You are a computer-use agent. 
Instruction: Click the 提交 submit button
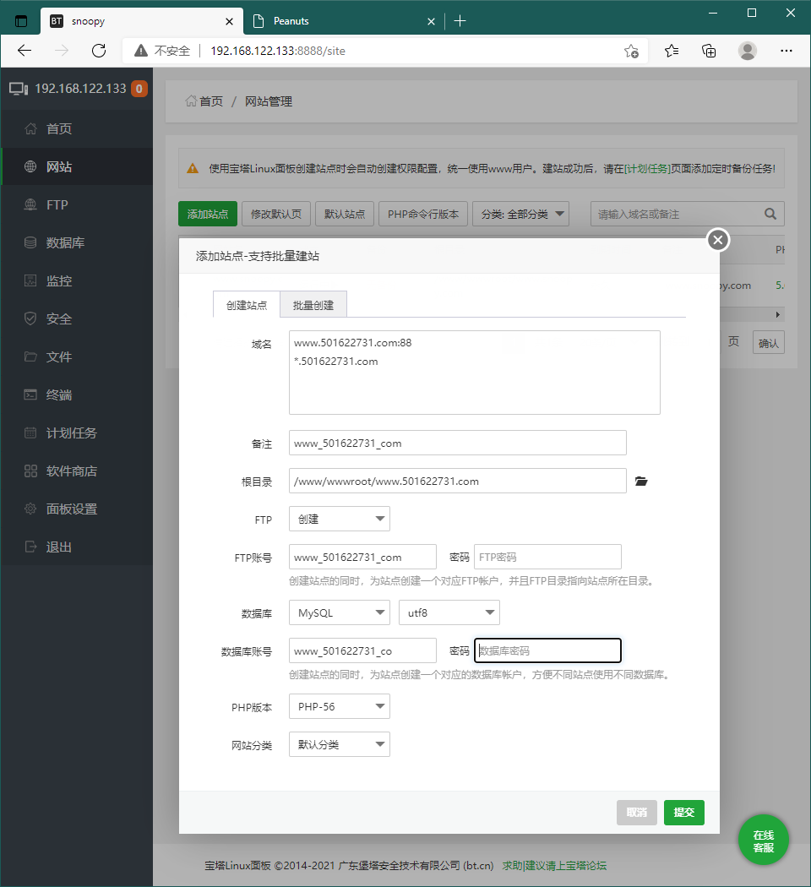[x=683, y=813]
